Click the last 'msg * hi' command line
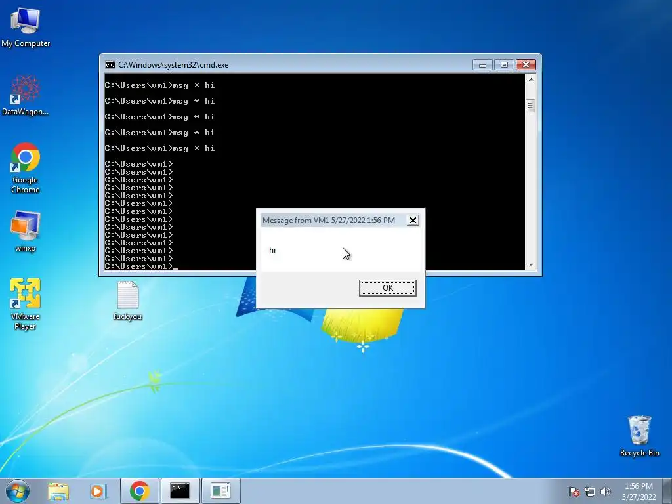The image size is (672, 504). click(x=160, y=148)
